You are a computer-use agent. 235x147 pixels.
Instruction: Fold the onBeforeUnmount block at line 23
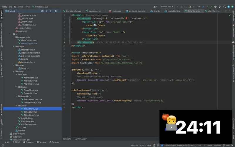(71, 90)
